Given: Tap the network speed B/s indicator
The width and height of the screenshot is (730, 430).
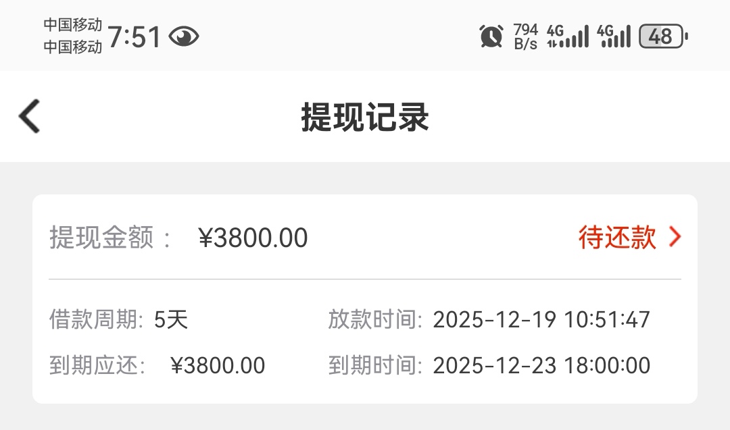Looking at the screenshot, I should [x=526, y=36].
